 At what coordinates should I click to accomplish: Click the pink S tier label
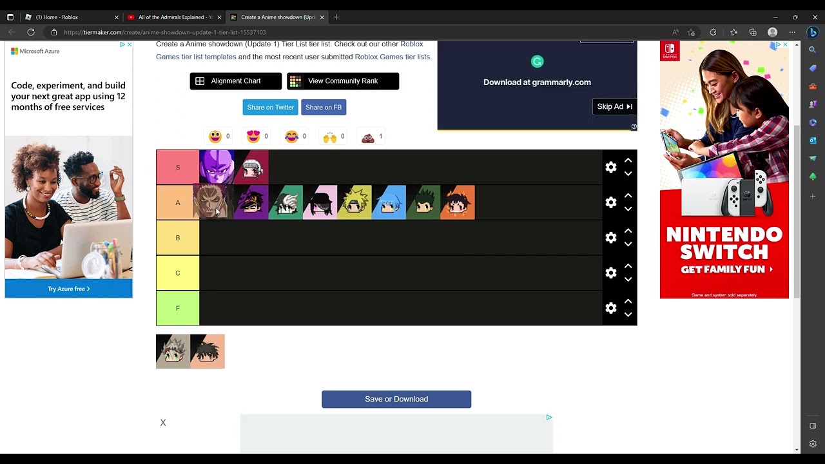tap(178, 168)
